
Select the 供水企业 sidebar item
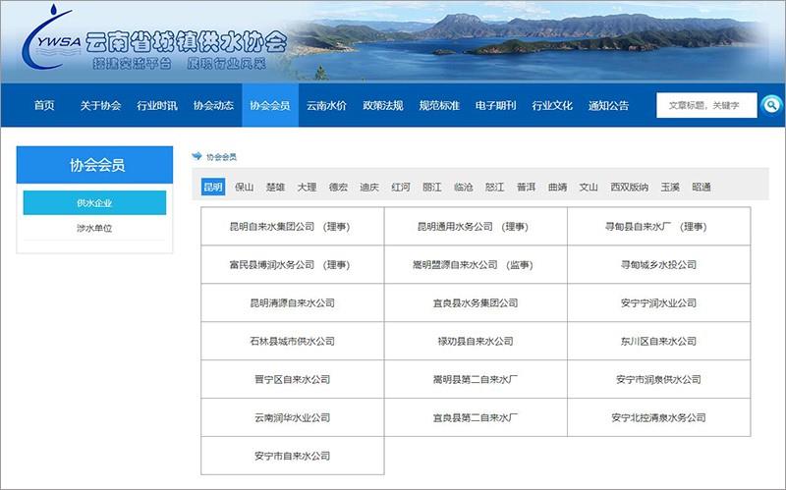tap(94, 203)
